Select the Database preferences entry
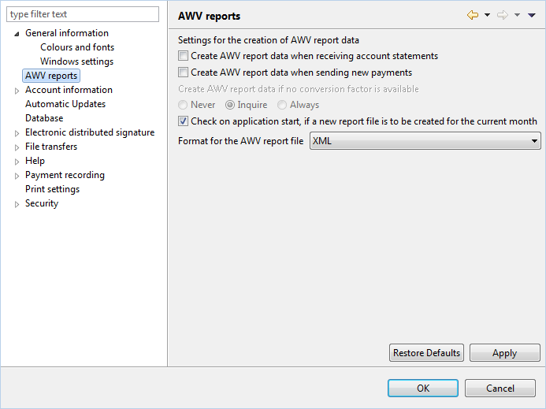 click(44, 118)
